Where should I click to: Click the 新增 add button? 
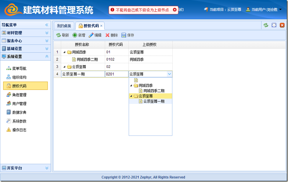pos(79,35)
